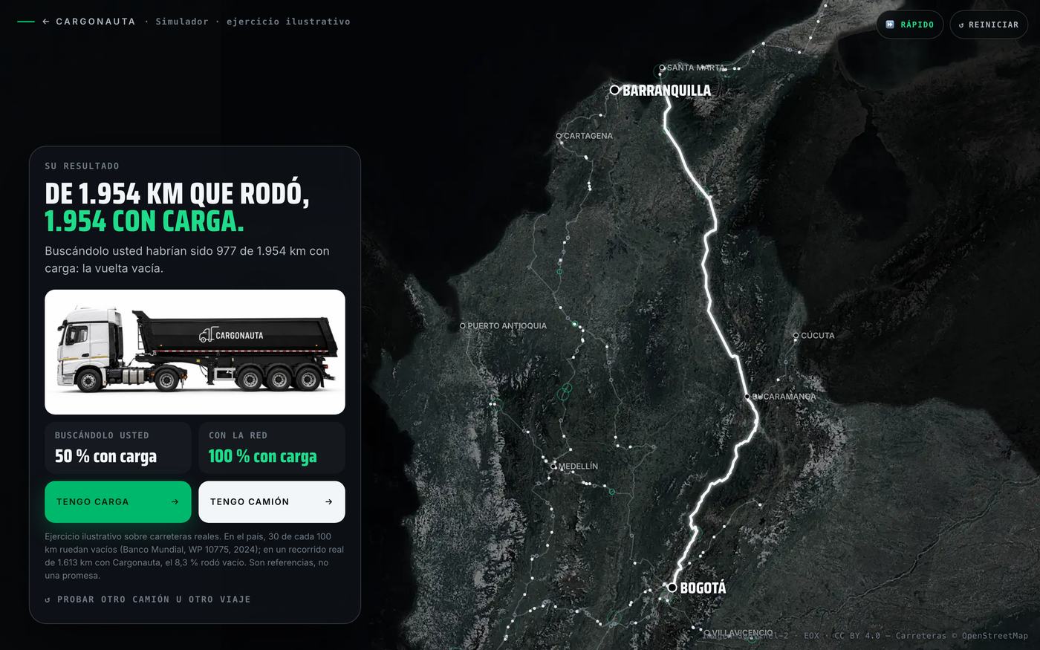This screenshot has width=1040, height=650.
Task: Click the Bogotá city marker
Action: (x=672, y=588)
